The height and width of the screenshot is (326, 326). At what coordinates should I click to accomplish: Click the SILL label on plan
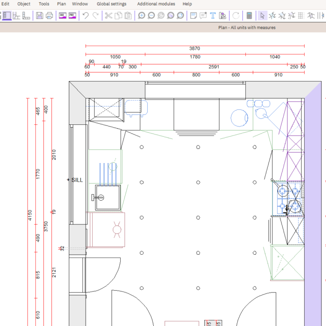77,180
